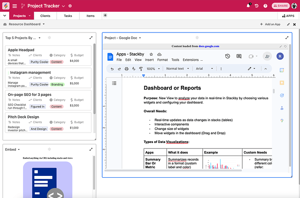Click the APPS button
This screenshot has width=300, height=198.
[288, 16]
